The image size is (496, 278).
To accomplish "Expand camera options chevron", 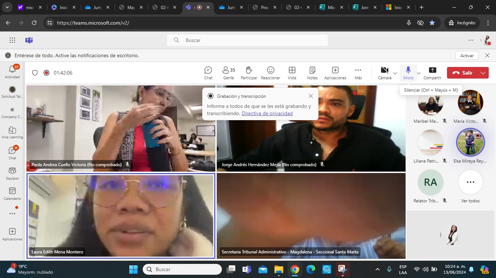I will pos(395,73).
